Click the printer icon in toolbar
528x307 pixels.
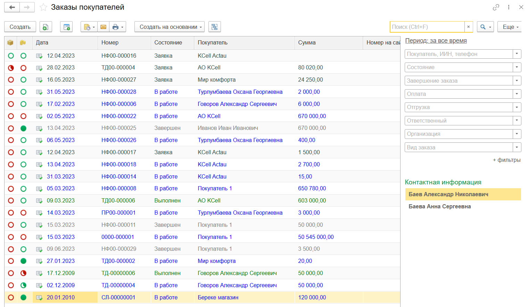[116, 27]
